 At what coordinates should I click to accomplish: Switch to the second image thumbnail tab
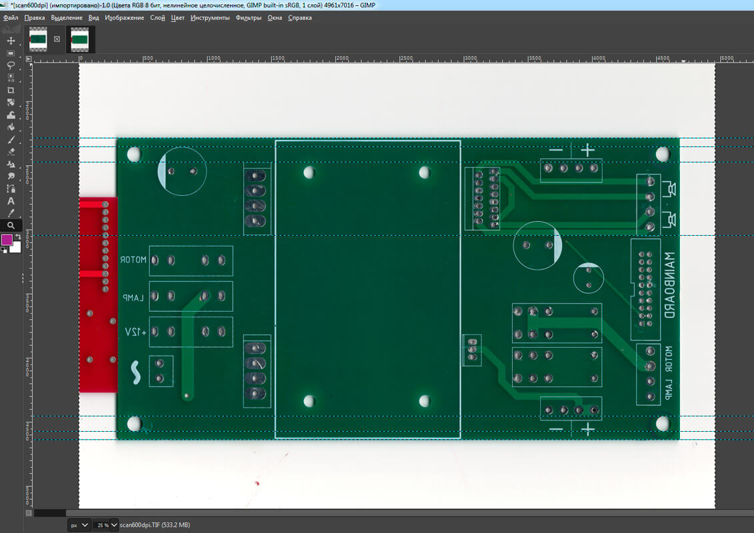click(80, 39)
